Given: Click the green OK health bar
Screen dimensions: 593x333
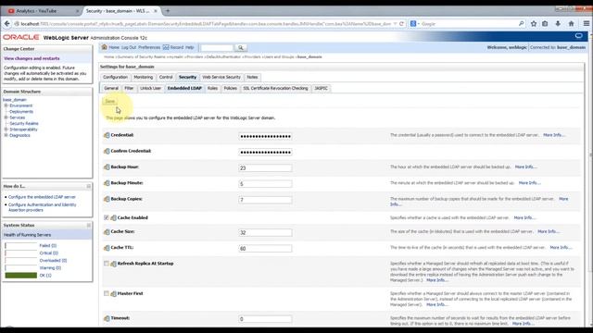Looking at the screenshot, I should pos(20,276).
